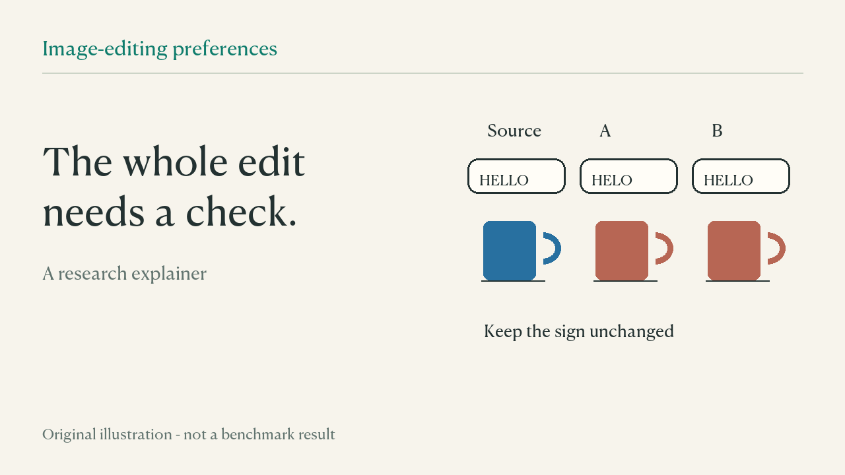Click the horizontal divider below the header
Viewport: 845px width, 475px height.
tap(422, 73)
